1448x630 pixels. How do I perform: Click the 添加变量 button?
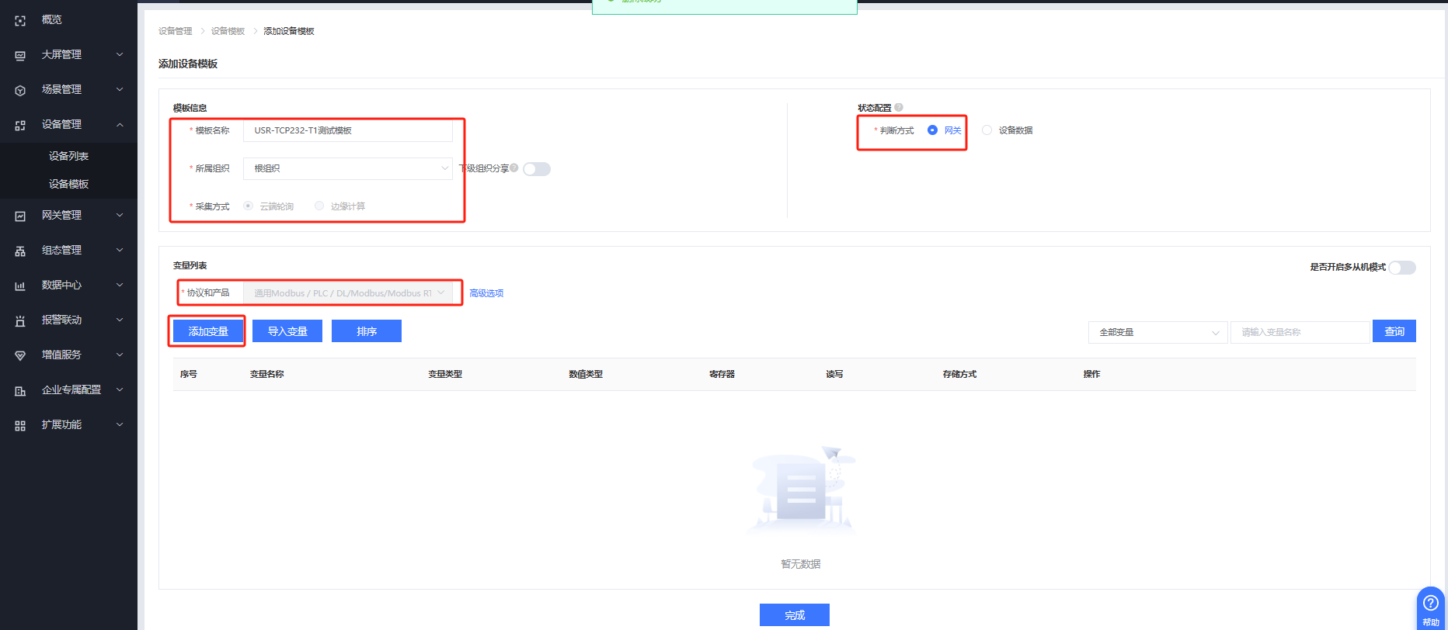coord(208,331)
